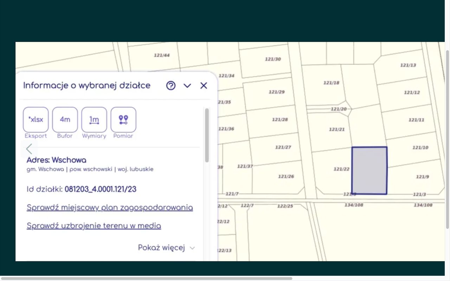This screenshot has width=450, height=281.
Task: Click the Adres: Wschowa heading
Action: [56, 160]
